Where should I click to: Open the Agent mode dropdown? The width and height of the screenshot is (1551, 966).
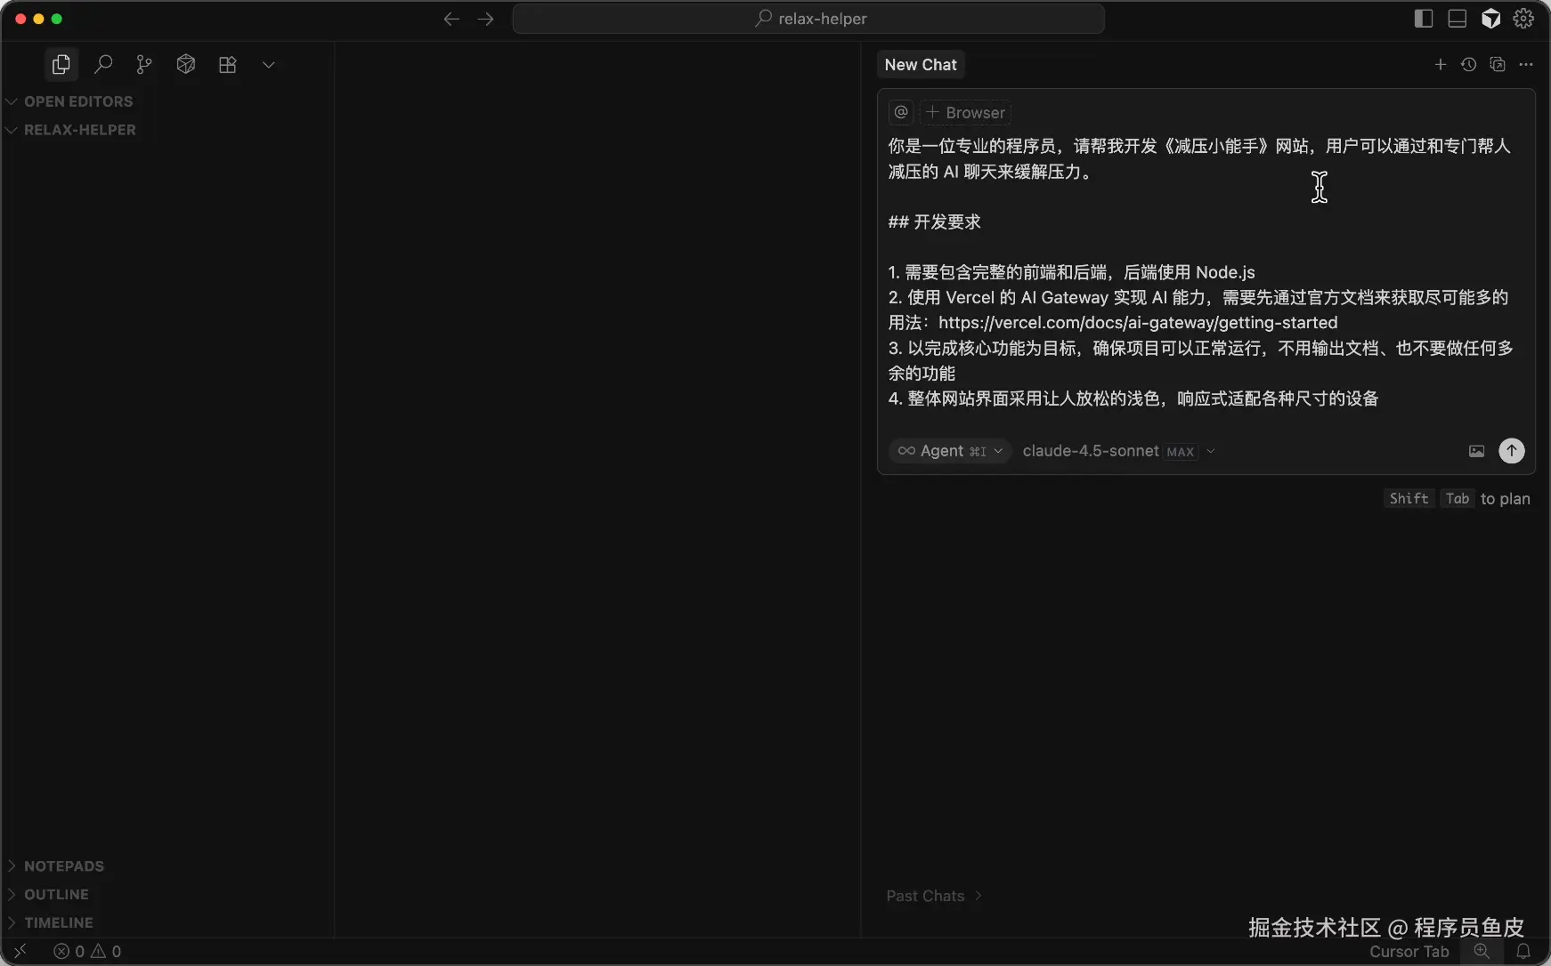pos(950,451)
